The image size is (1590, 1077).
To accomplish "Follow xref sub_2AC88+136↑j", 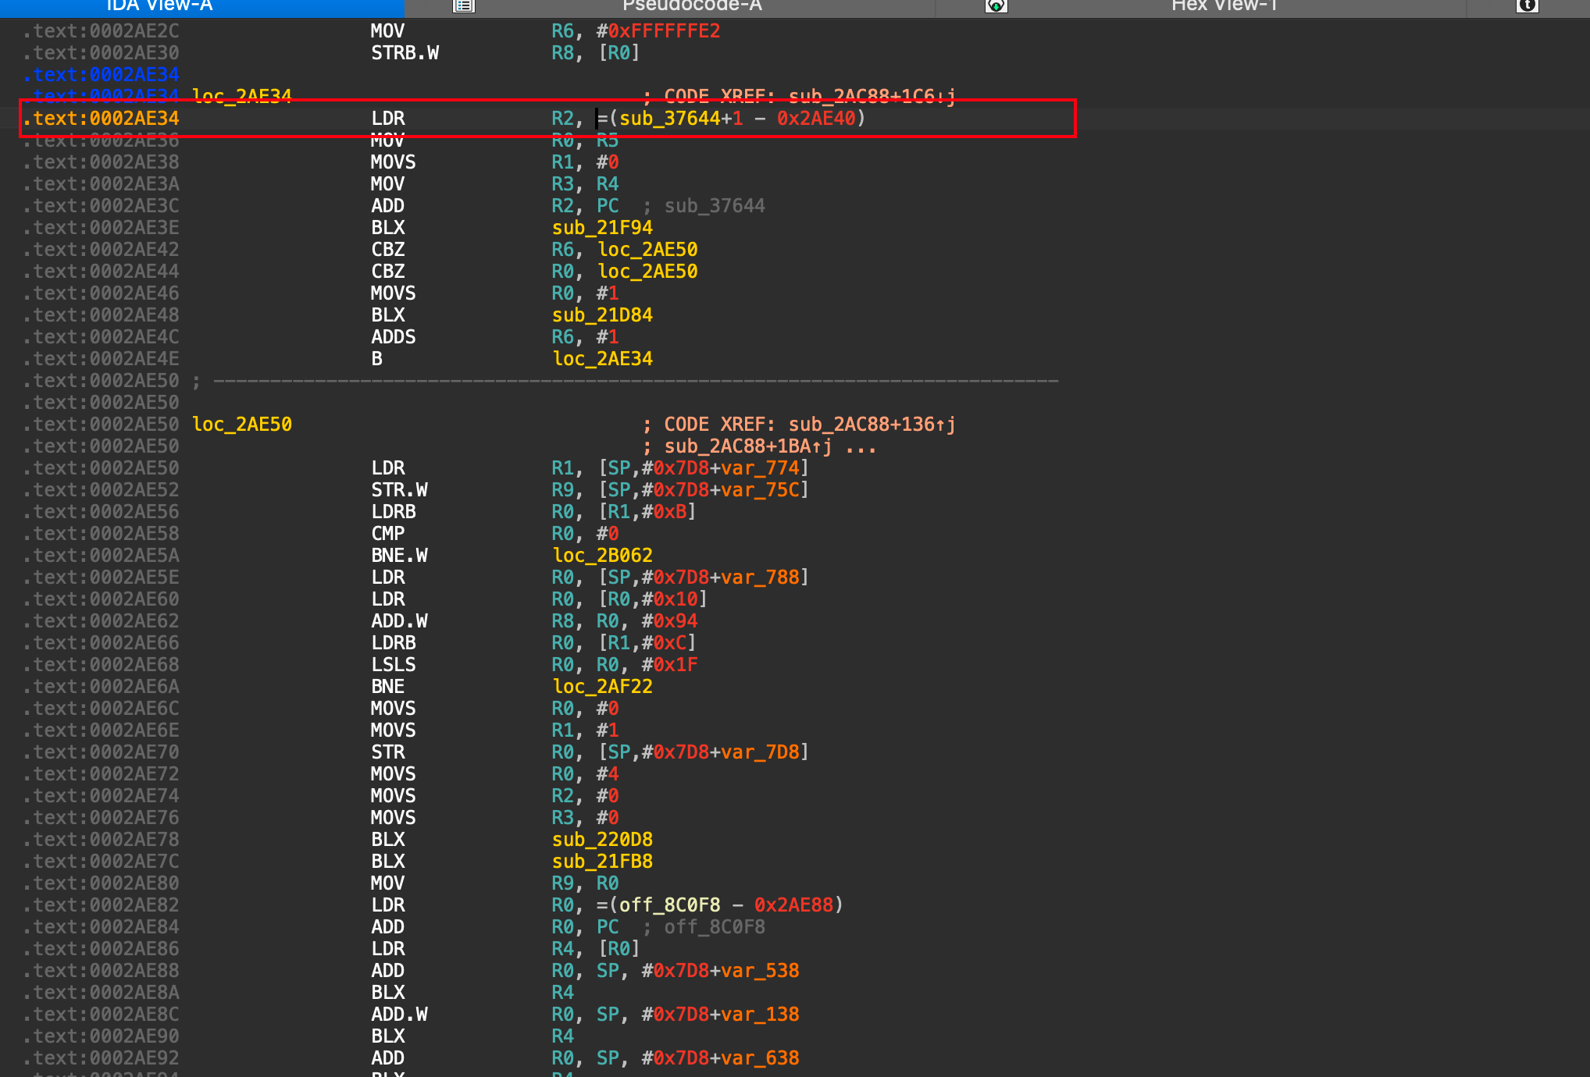I will 872,425.
